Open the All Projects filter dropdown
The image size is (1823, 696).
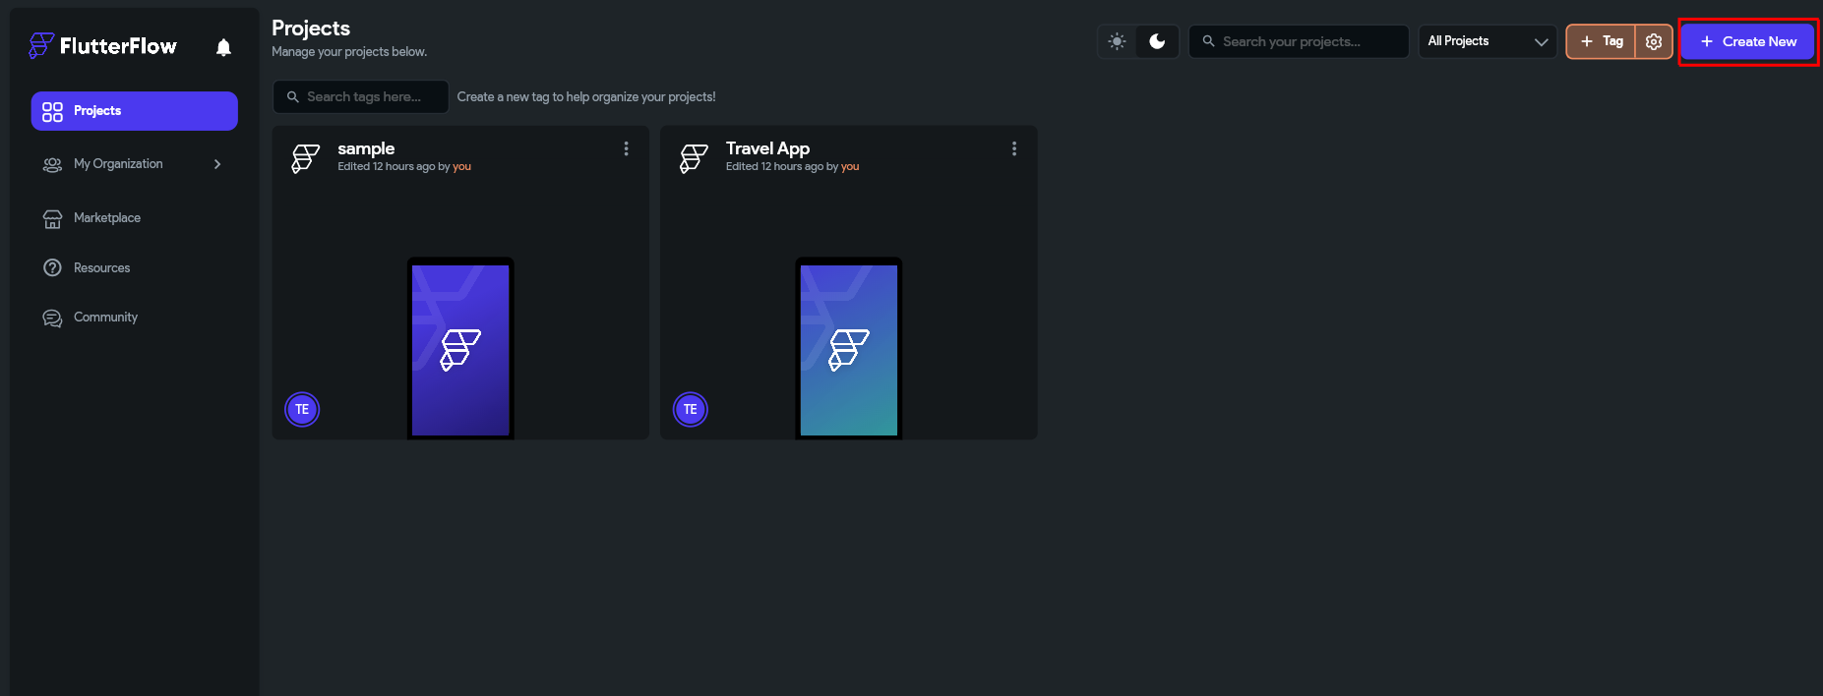[1487, 41]
